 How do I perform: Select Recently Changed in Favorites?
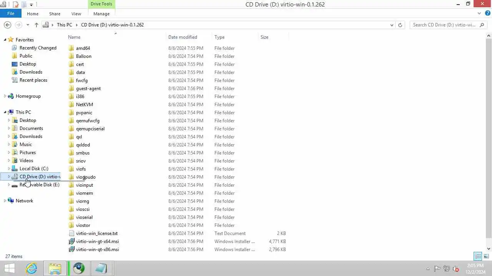tap(38, 48)
